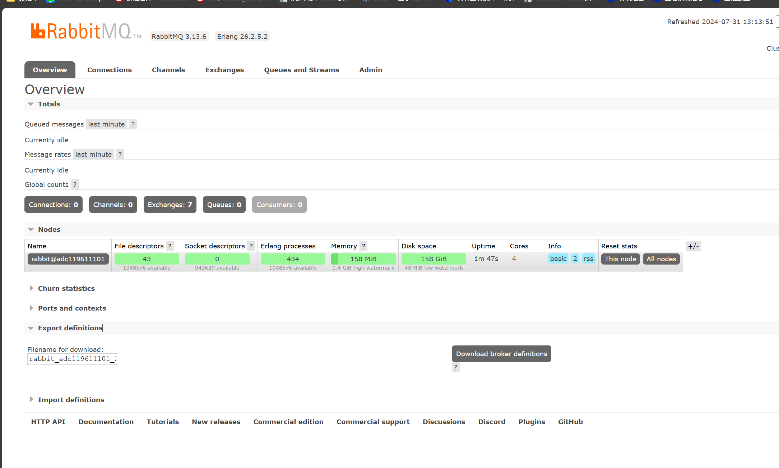
Task: Open the HTTP API footer link
Action: point(48,422)
